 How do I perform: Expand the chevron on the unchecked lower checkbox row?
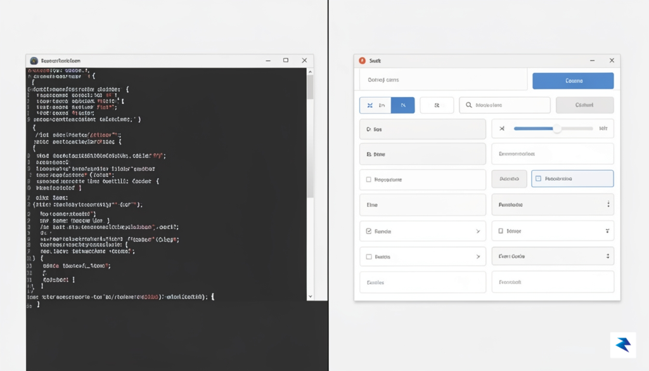478,257
